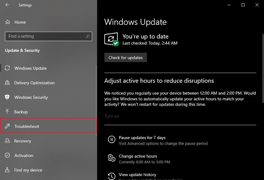Open the Recovery section
This screenshot has height=180, width=264.
pyautogui.click(x=48, y=141)
